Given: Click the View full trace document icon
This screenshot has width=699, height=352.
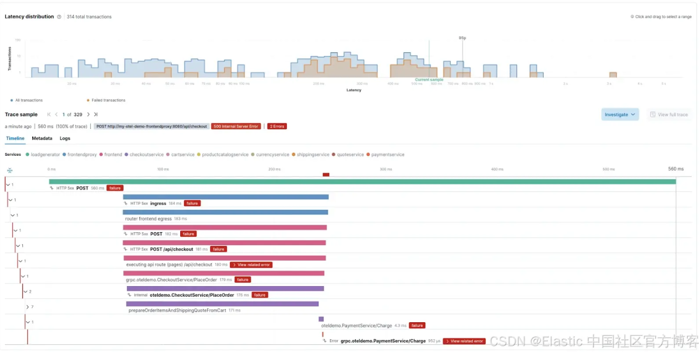Looking at the screenshot, I should tap(652, 115).
